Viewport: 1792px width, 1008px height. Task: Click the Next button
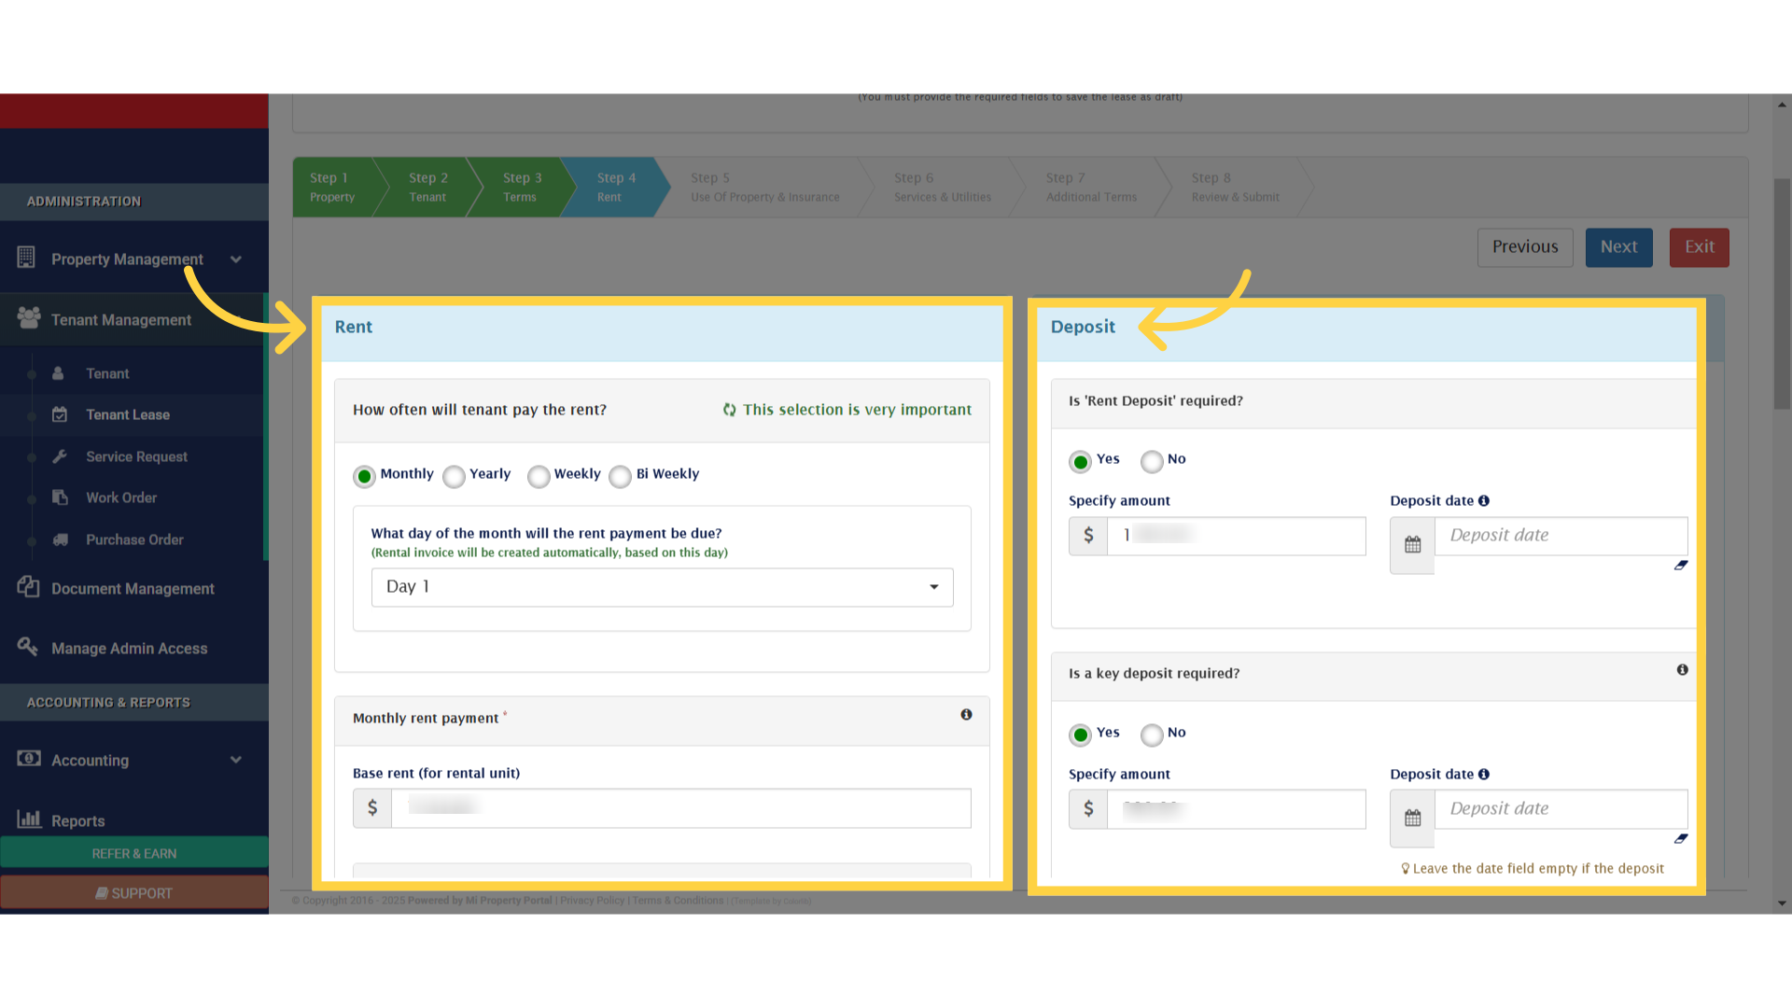coord(1619,247)
